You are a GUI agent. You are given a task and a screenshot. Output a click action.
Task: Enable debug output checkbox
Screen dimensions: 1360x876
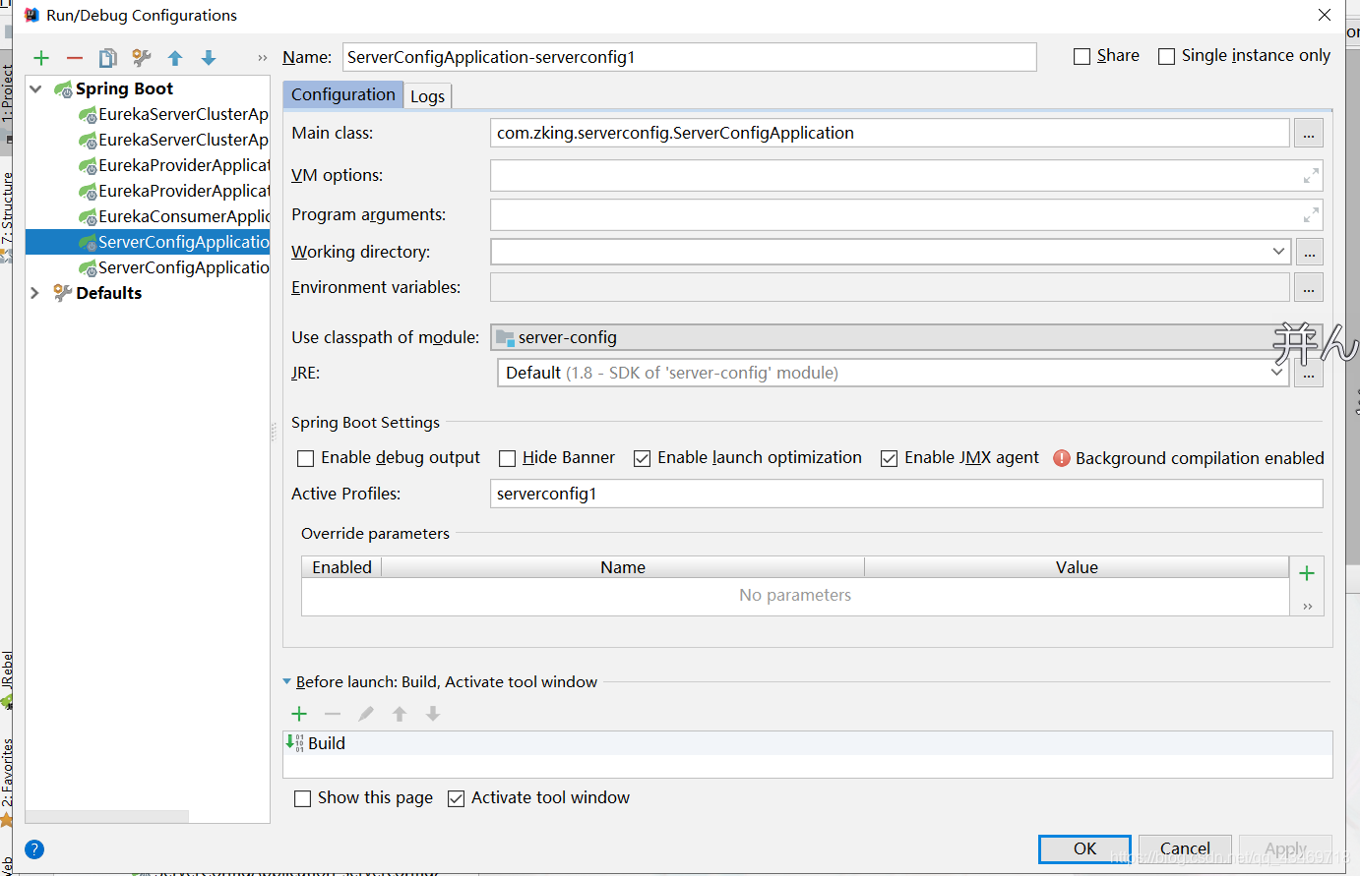click(306, 458)
